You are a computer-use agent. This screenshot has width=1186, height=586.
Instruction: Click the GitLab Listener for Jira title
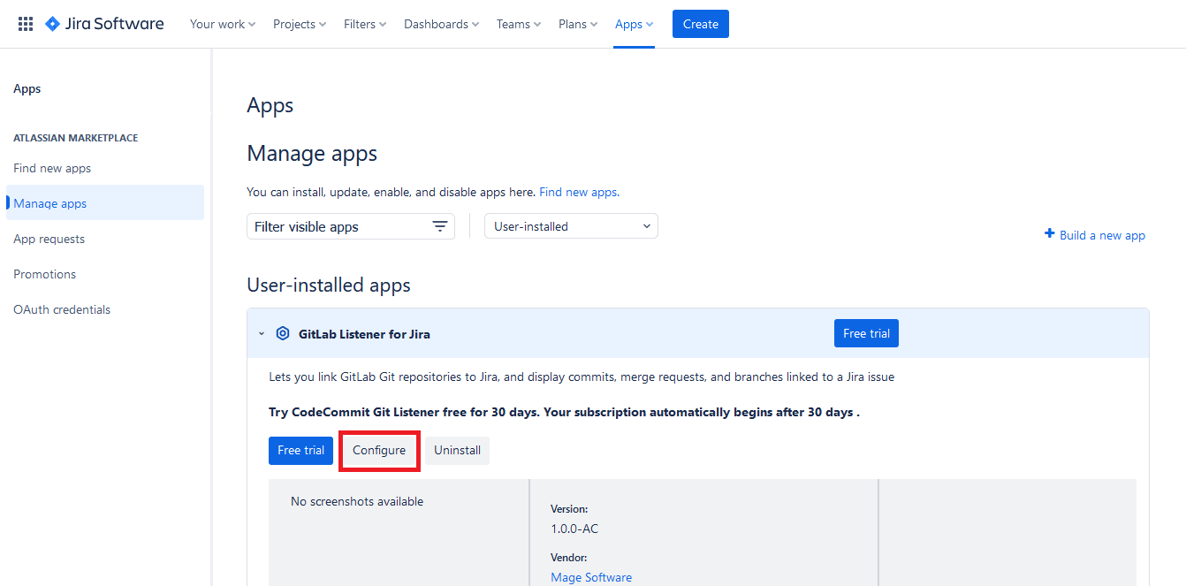coord(364,334)
